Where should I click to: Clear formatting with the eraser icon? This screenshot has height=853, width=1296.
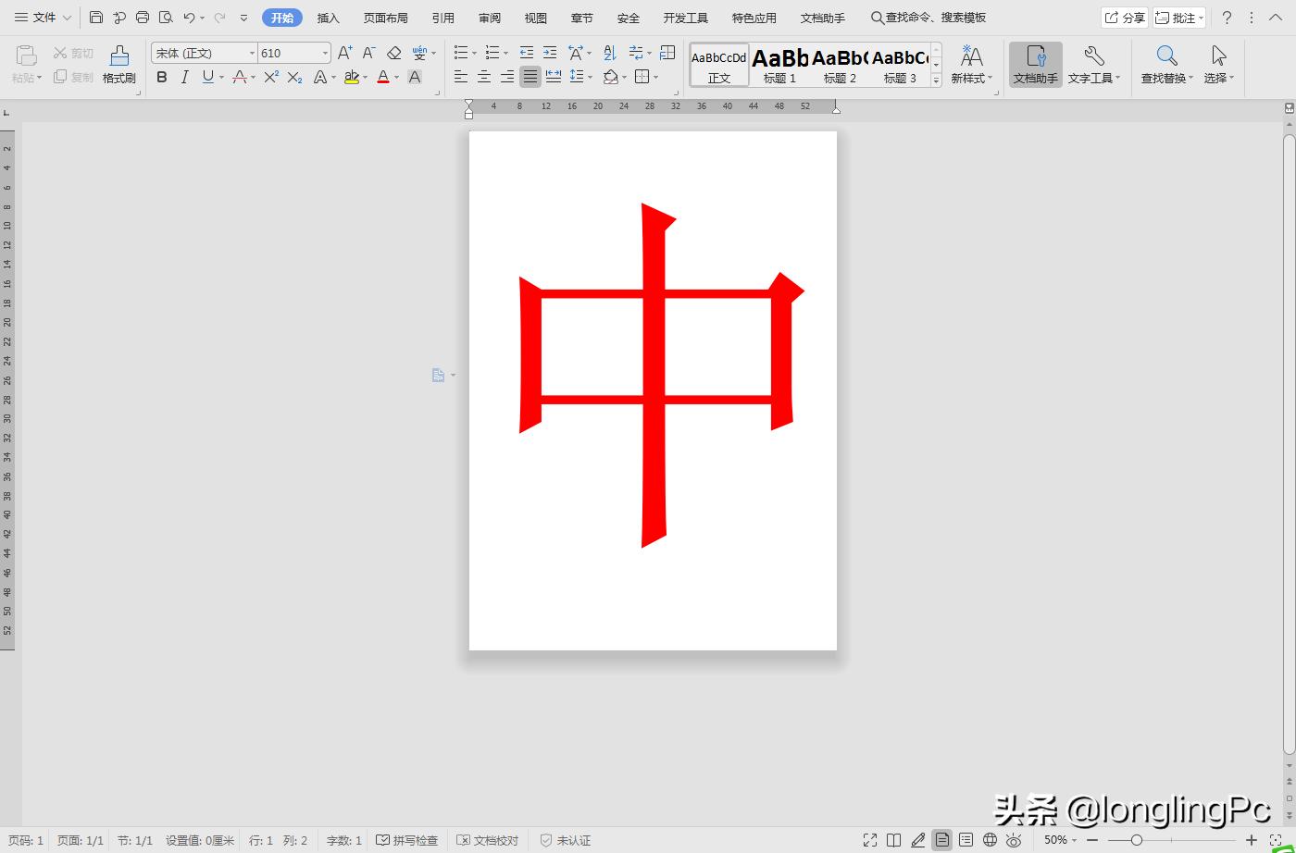[x=393, y=53]
